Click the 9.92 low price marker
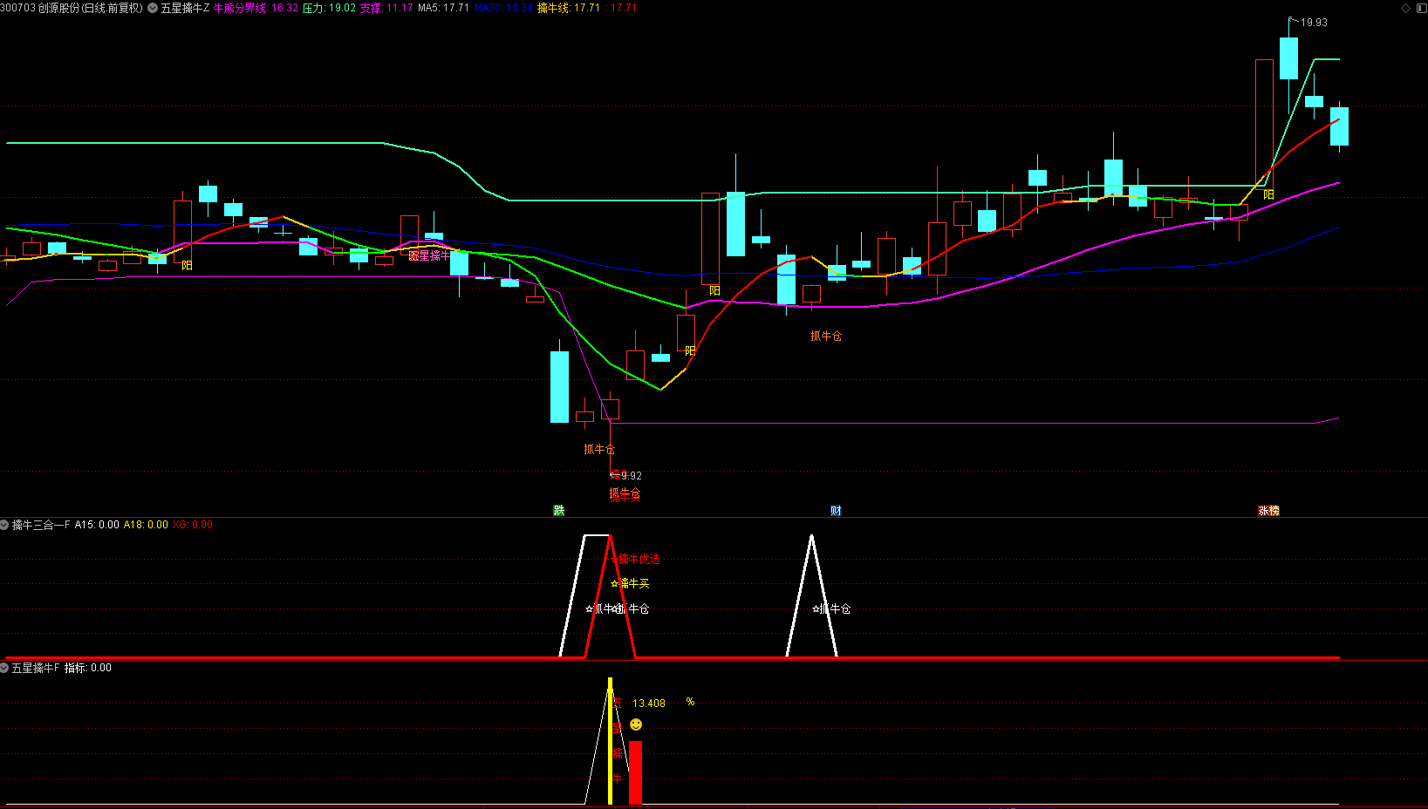Viewport: 1428px width, 809px height. click(x=630, y=475)
